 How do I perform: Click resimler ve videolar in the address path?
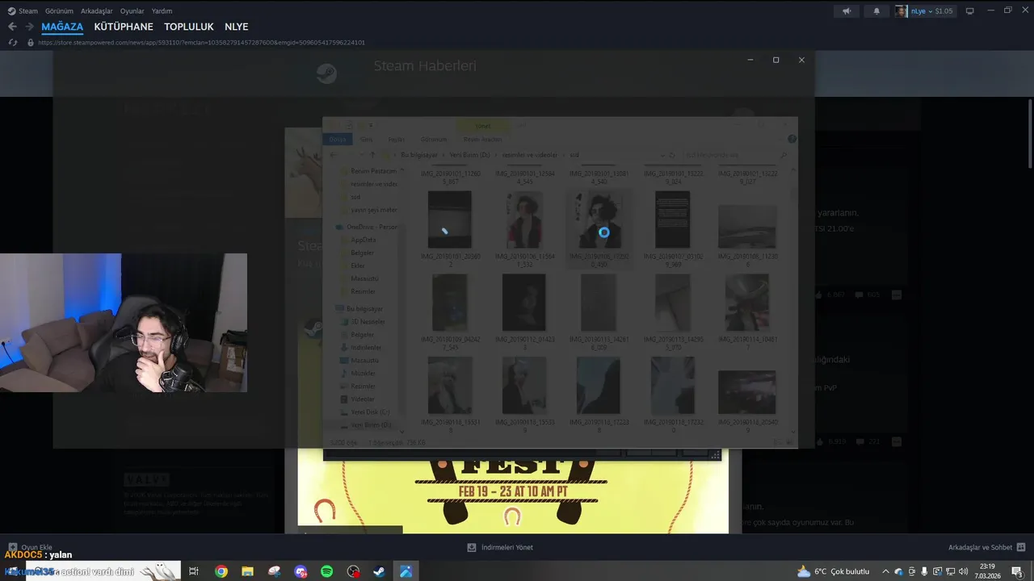[529, 154]
